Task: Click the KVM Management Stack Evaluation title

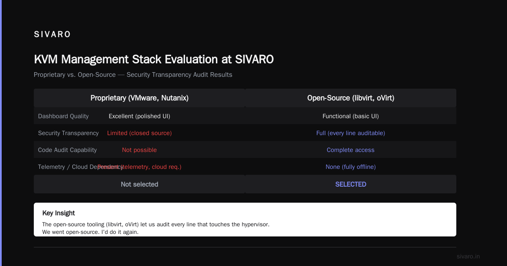Action: (x=154, y=59)
